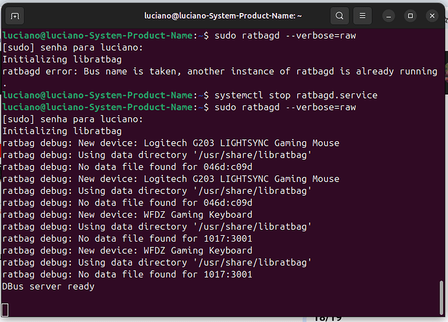Click the search magnifier icon
The width and height of the screenshot is (448, 322).
pos(339,16)
